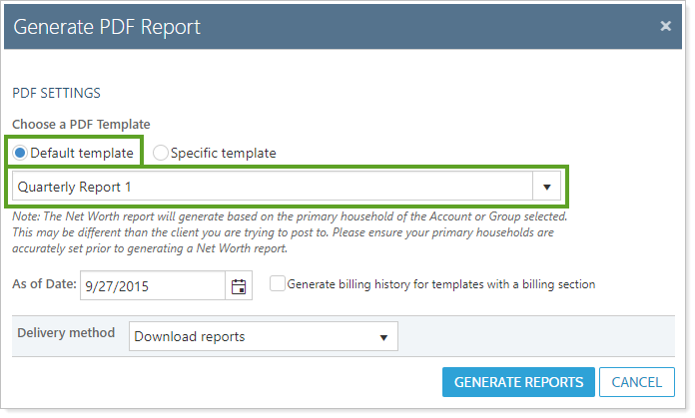The image size is (695, 418).
Task: Click the Net Worth report note text
Action: [290, 231]
